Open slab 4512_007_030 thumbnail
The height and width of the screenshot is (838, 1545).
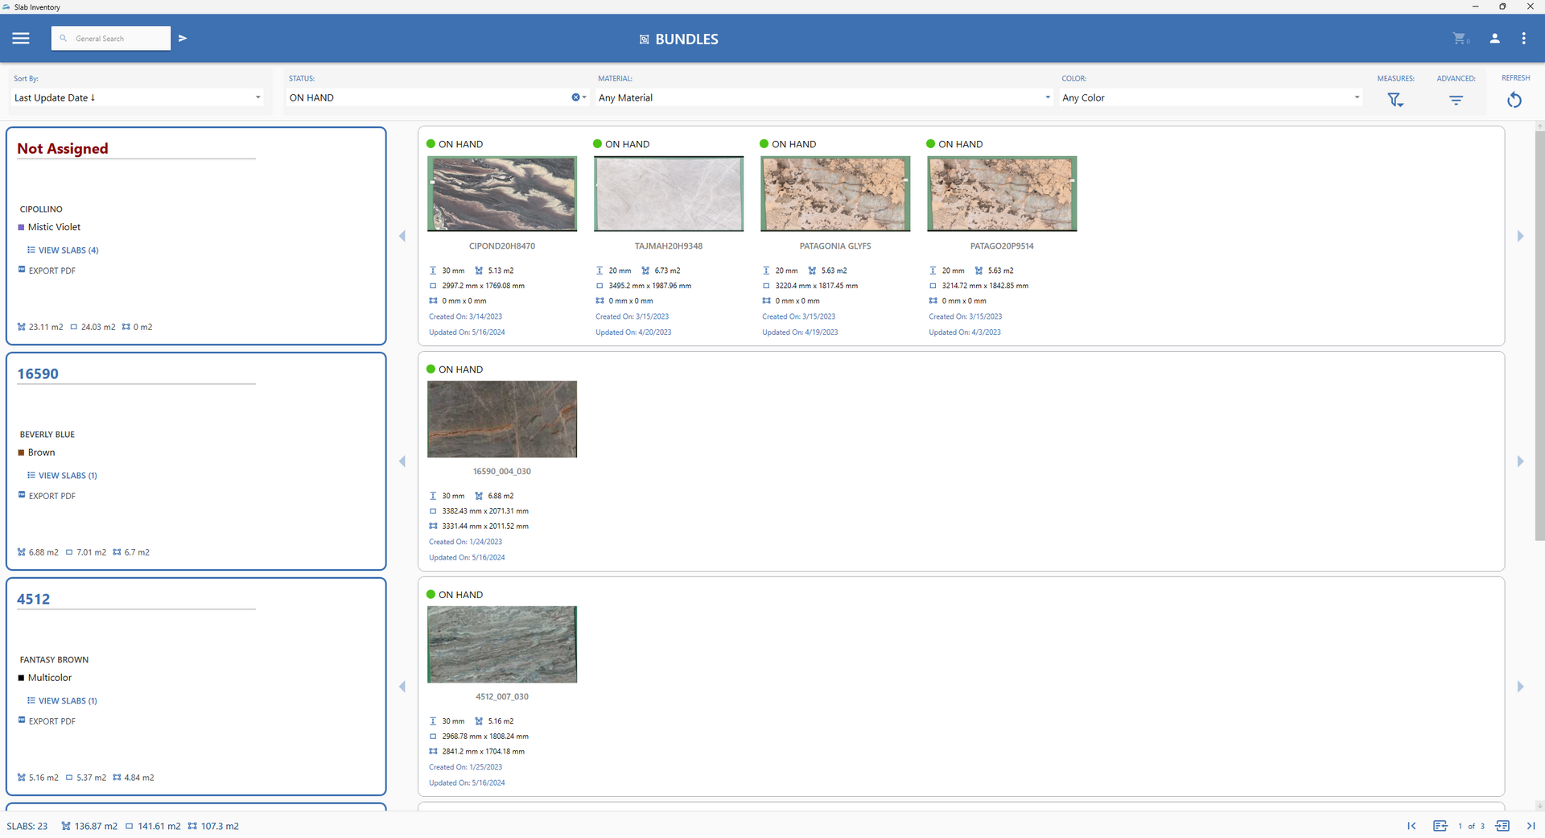[502, 645]
